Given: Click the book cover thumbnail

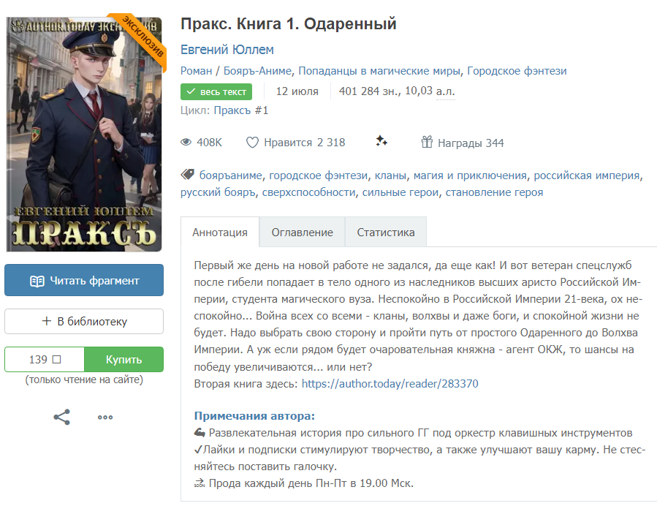Looking at the screenshot, I should click(84, 134).
